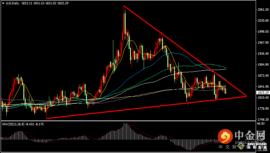The width and height of the screenshot is (270, 153).
Task: Click the 1998.50 price axis label
Action: (263, 31)
